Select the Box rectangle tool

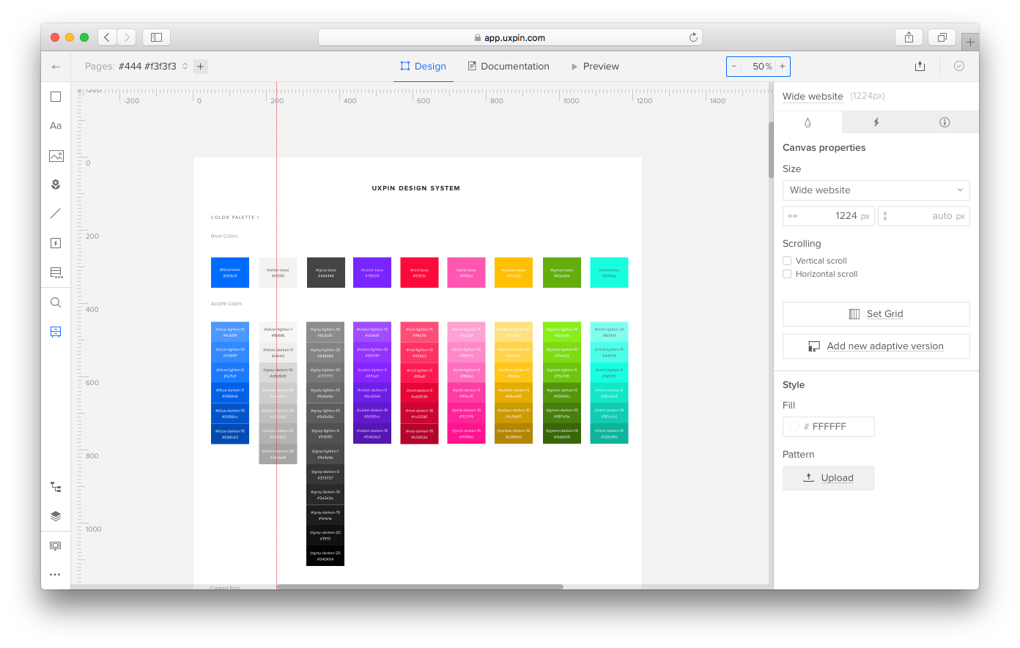click(56, 97)
